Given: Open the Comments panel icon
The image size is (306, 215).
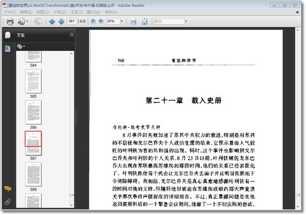Looking at the screenshot, I should click(8, 189).
